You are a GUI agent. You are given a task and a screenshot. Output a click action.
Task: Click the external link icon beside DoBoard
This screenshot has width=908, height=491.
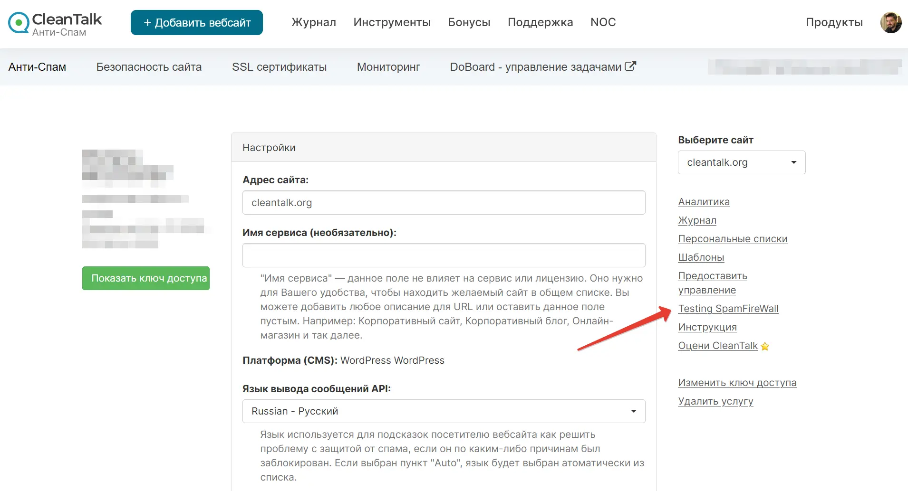point(630,66)
